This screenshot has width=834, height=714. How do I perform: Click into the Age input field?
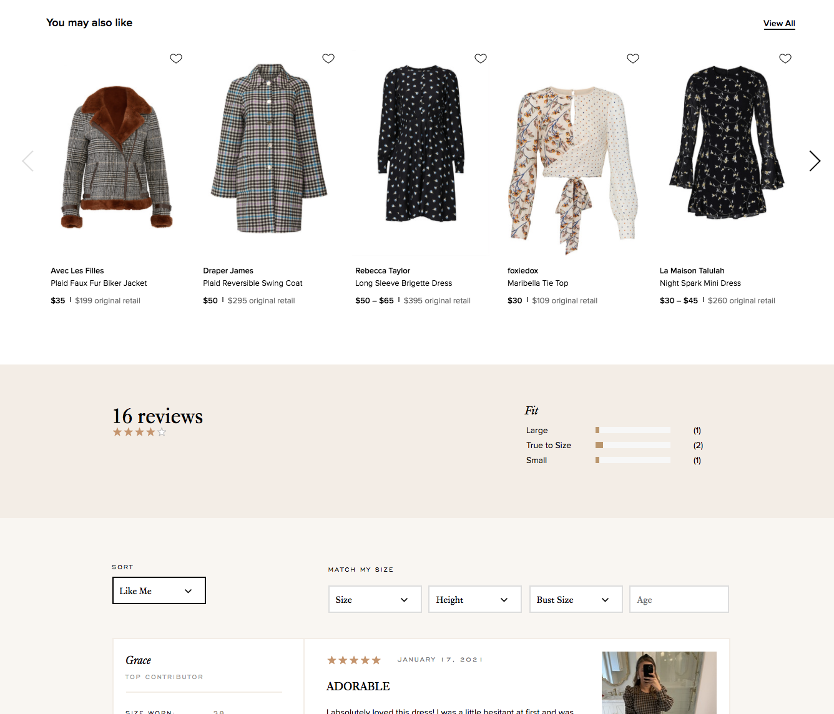(679, 599)
